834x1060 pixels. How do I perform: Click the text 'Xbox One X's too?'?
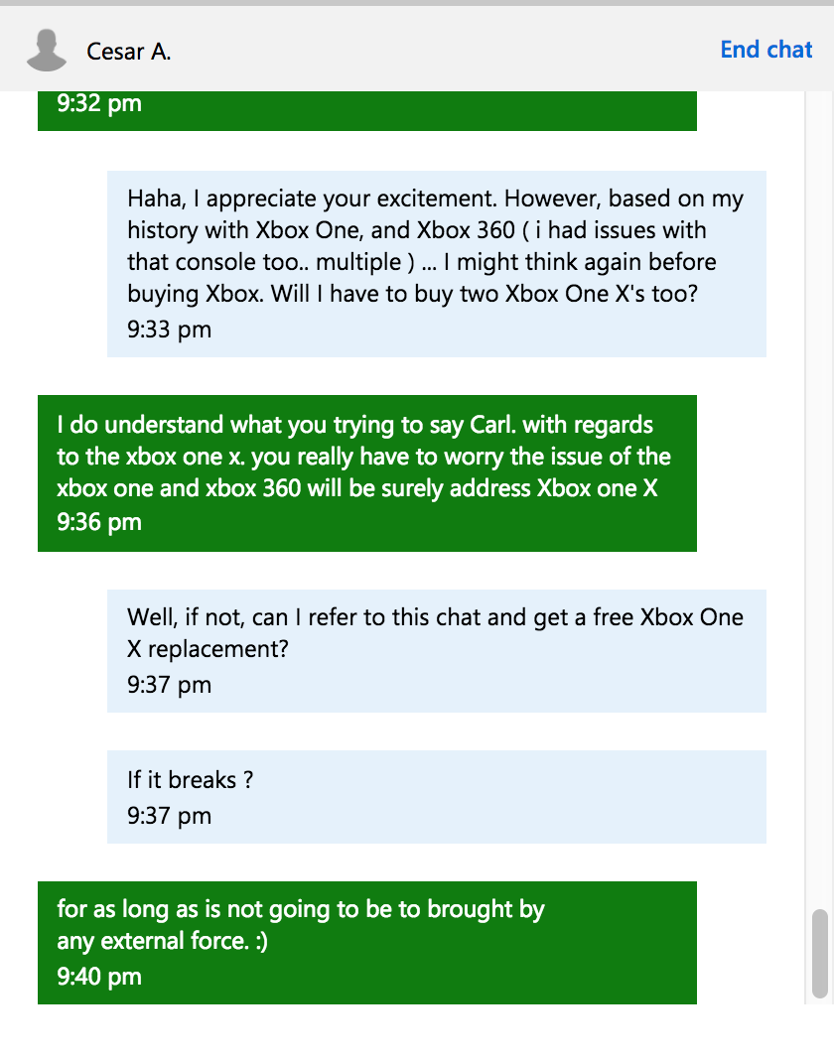point(602,294)
